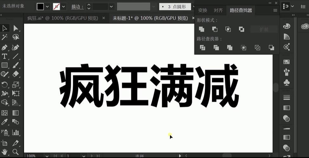Pick the Hand tool
This screenshot has height=158, width=309.
tap(4, 152)
